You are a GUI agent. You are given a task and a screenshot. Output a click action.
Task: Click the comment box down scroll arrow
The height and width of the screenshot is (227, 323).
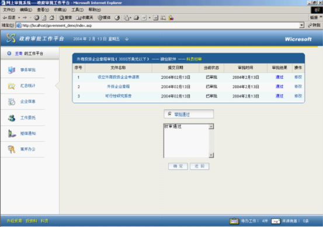[211, 155]
